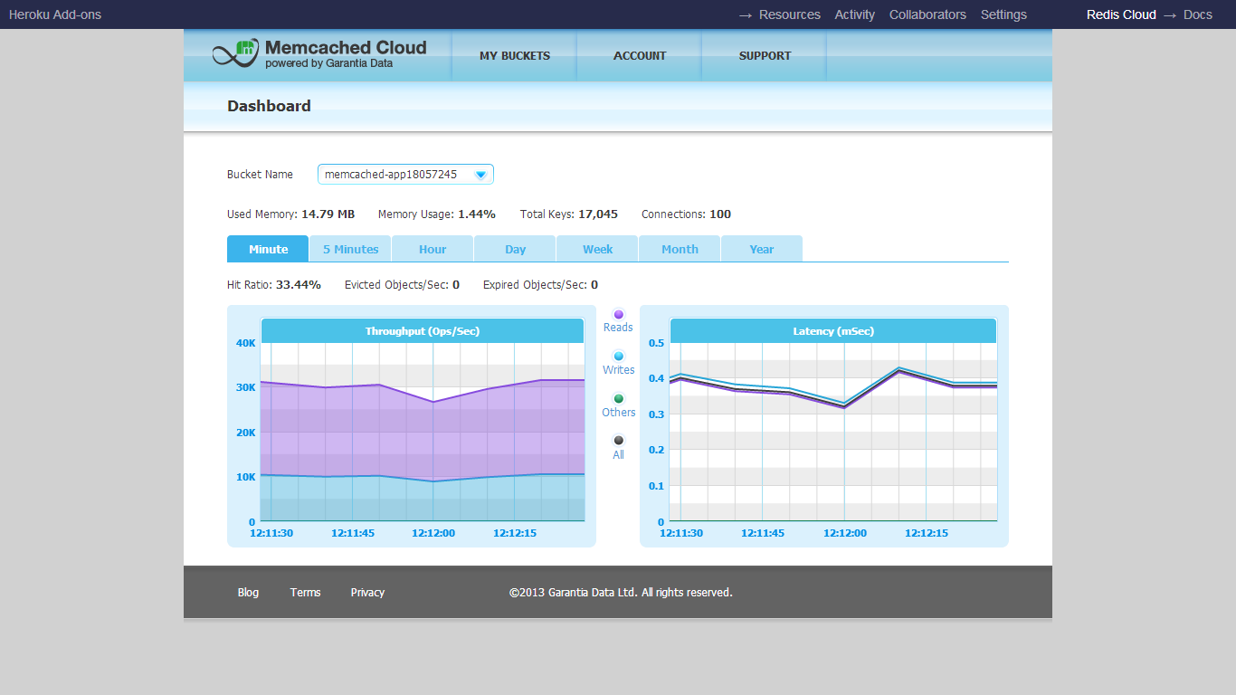This screenshot has width=1236, height=695.
Task: Toggle the purple Reads series dot
Action: coord(619,315)
